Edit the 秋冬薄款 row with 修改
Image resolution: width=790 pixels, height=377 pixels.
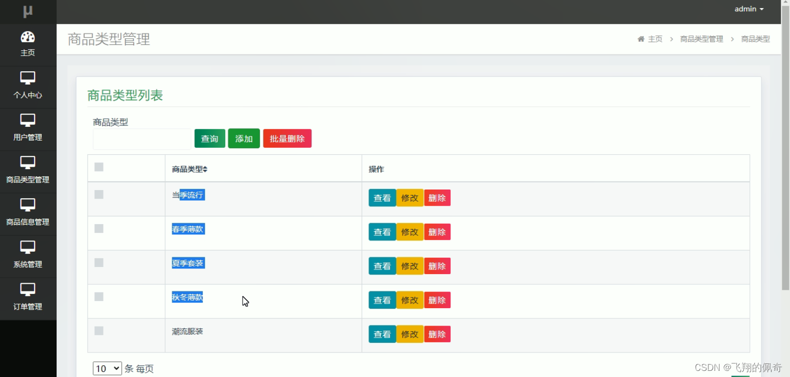tap(410, 300)
